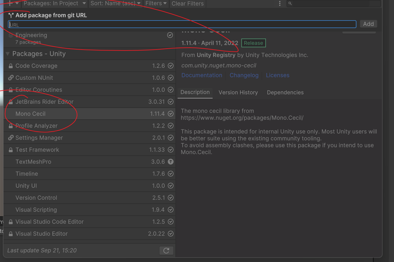Click the installed checkmark on Profile Analyzer row
The image size is (394, 262).
point(171,126)
